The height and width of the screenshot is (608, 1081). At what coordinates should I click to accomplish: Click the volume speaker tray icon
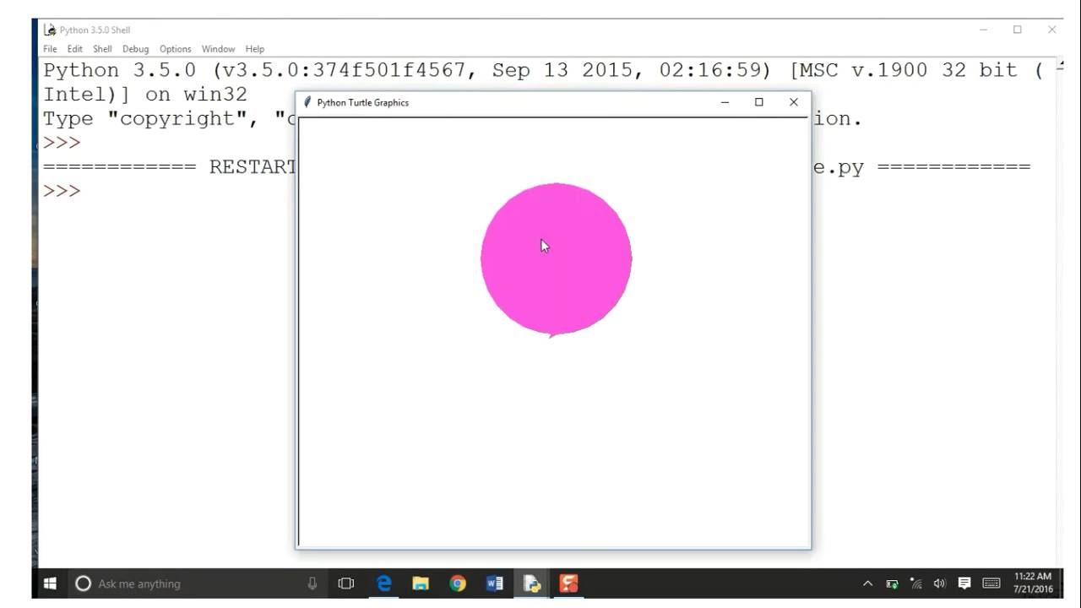coord(940,584)
